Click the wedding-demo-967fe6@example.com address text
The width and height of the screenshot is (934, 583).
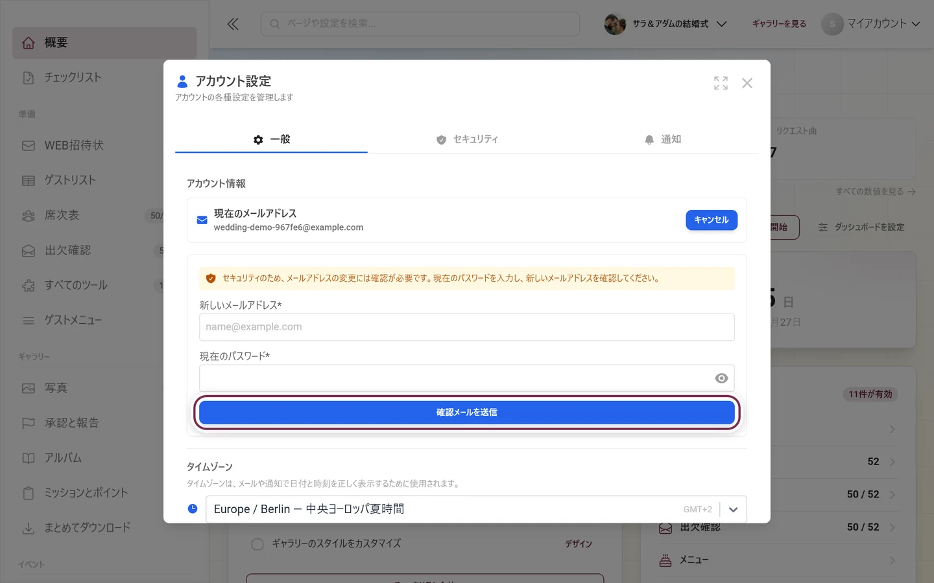pos(289,228)
